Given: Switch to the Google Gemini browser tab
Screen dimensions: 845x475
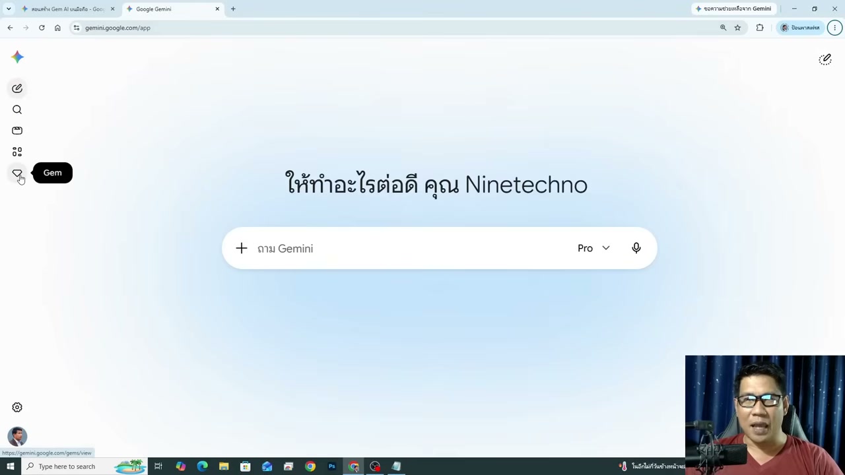Looking at the screenshot, I should tap(173, 9).
